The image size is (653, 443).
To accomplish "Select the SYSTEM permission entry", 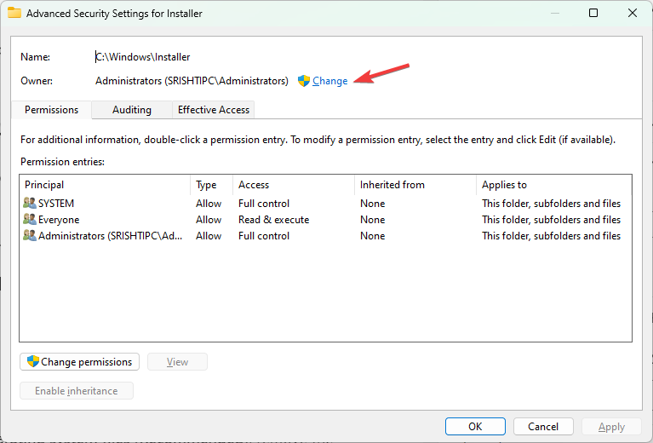I will click(325, 204).
